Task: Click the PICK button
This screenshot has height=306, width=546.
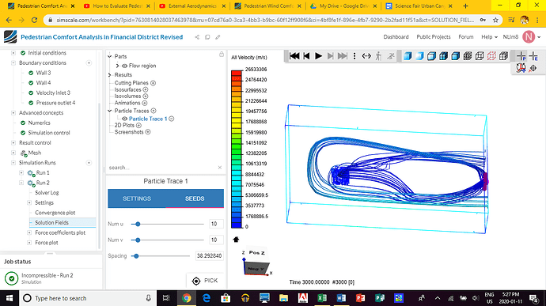Action: (x=205, y=281)
